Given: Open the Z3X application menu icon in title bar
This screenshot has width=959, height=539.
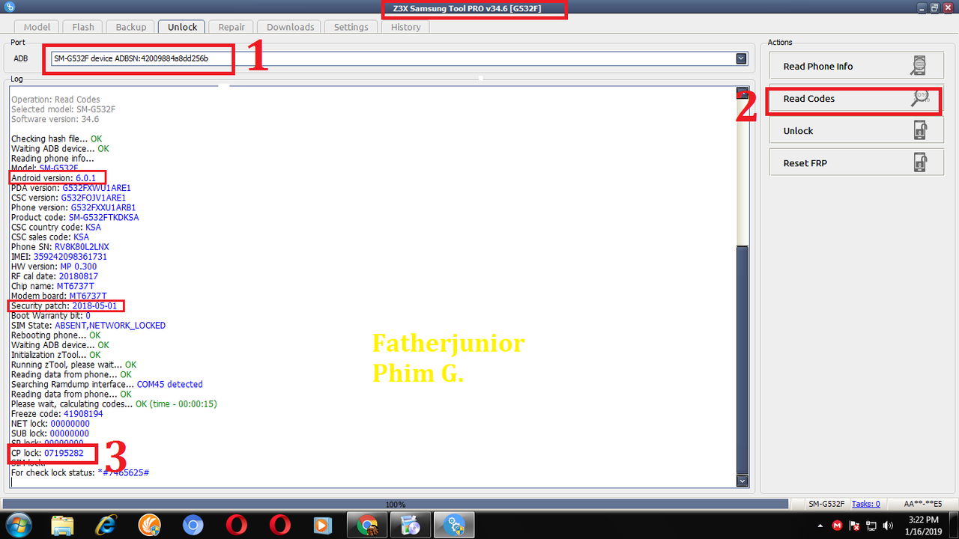Looking at the screenshot, I should (9, 7).
